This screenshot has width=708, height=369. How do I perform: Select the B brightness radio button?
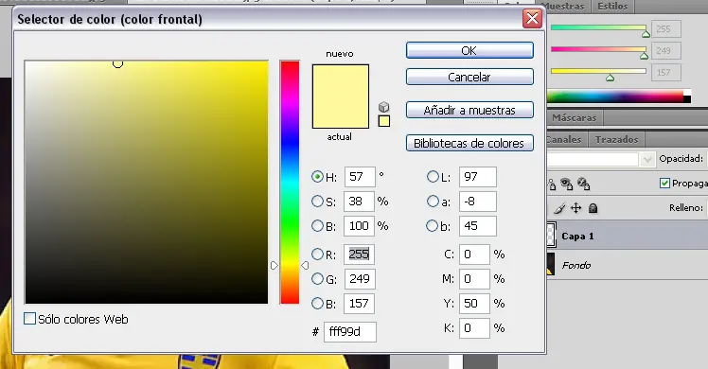coord(317,225)
